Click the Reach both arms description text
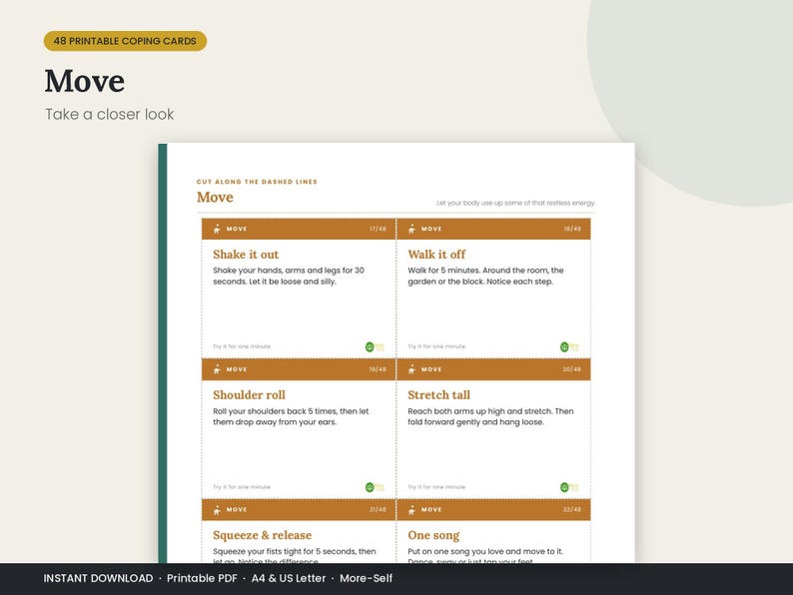Screen dimensions: 793x595 pos(490,416)
